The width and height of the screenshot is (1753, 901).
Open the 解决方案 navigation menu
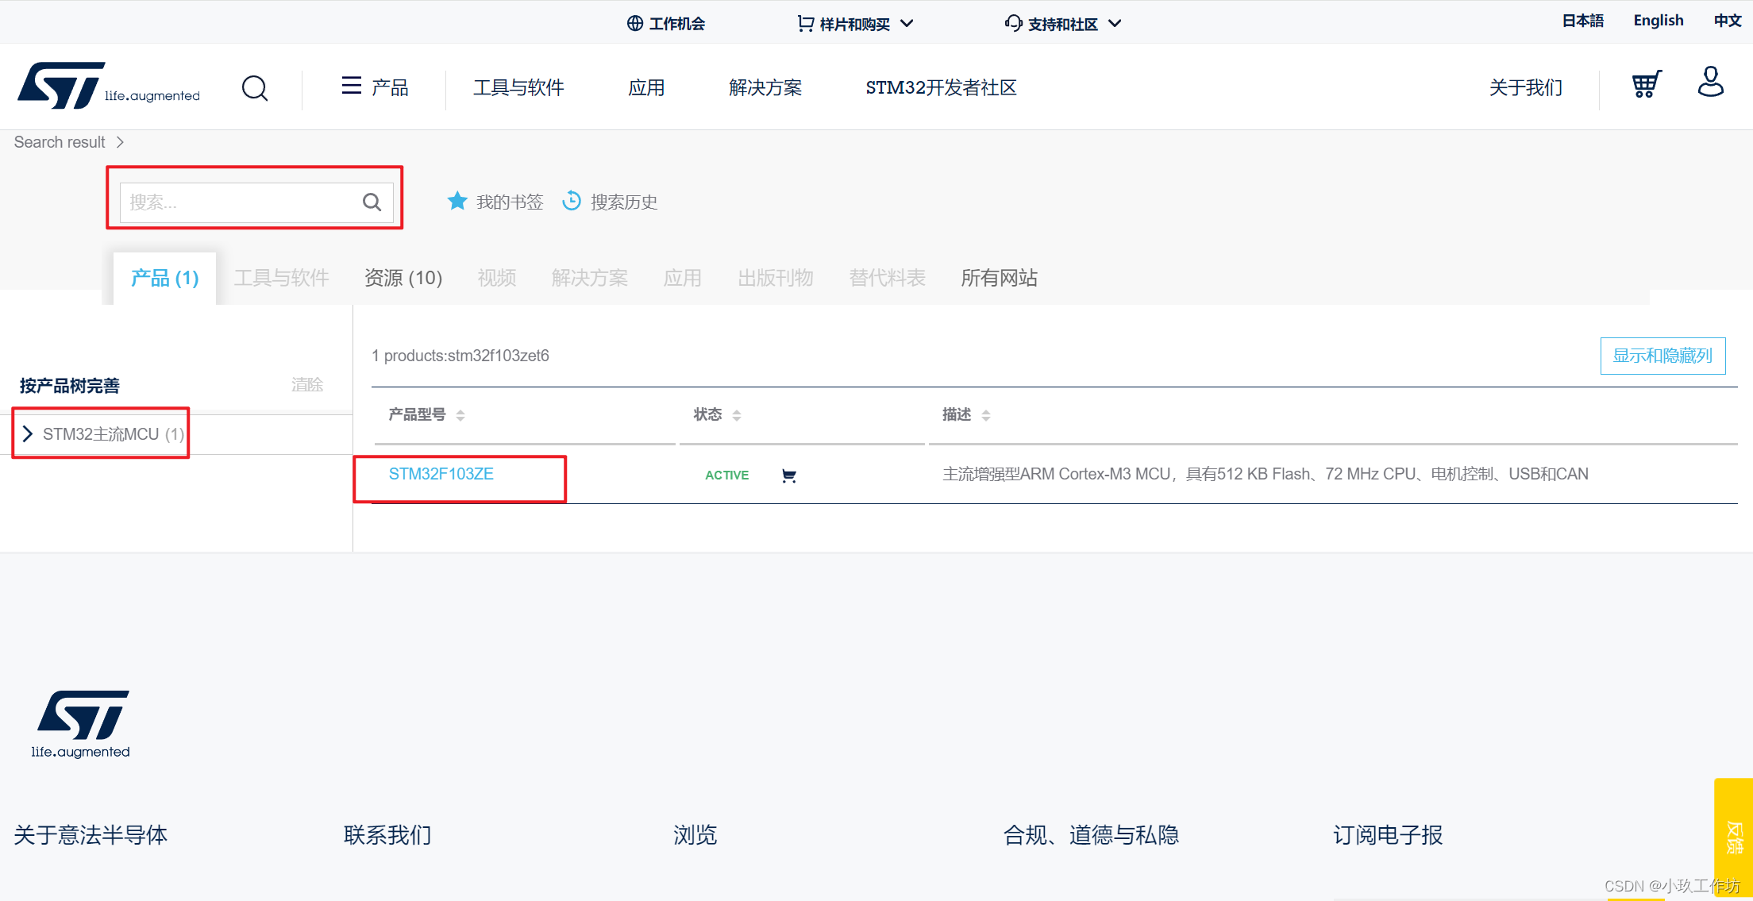click(x=765, y=87)
